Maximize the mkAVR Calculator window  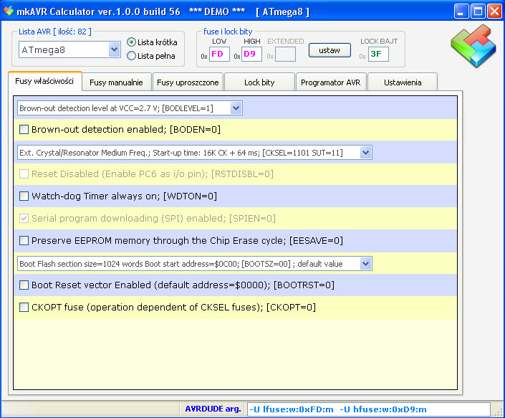pyautogui.click(x=478, y=11)
